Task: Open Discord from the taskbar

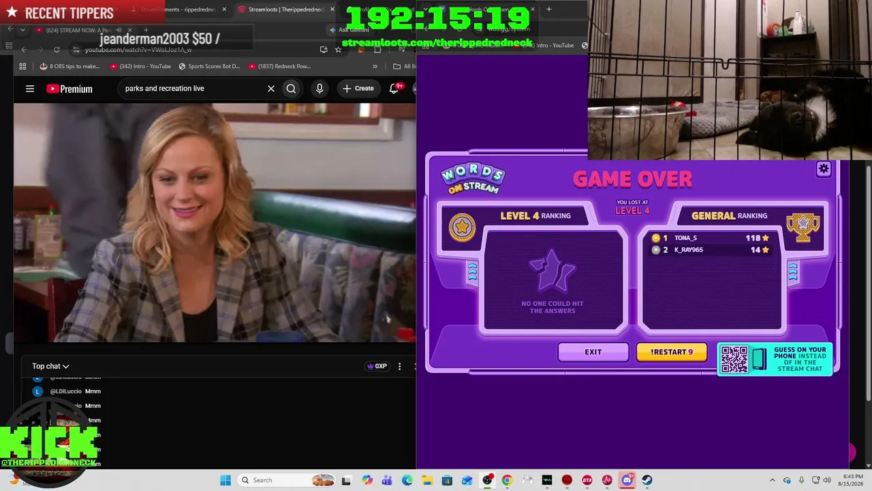Action: (627, 480)
